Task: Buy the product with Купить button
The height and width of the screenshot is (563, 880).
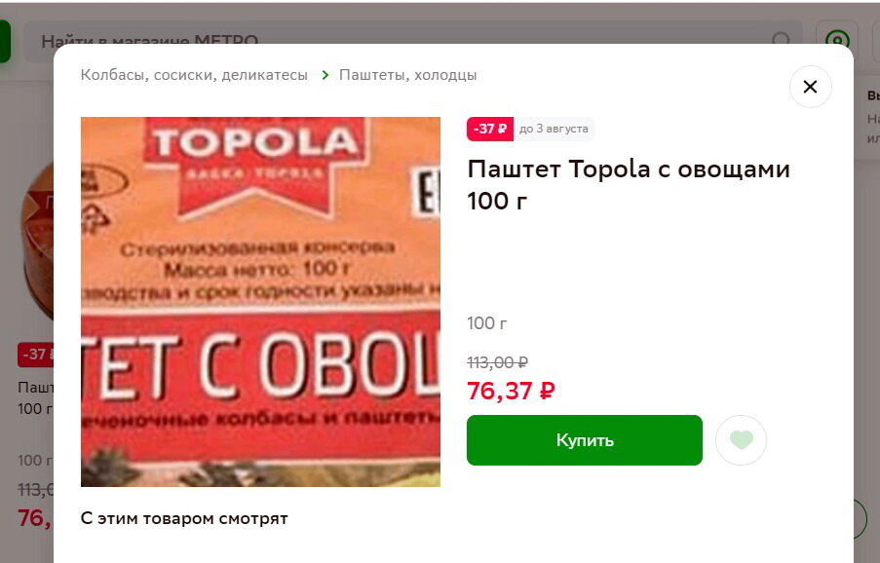Action: [585, 440]
